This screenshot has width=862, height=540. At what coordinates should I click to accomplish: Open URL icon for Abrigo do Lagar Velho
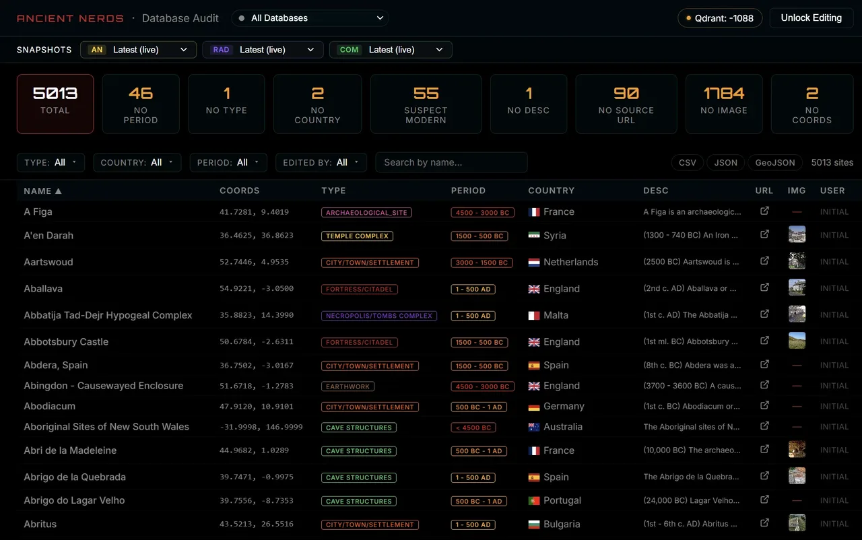point(764,500)
